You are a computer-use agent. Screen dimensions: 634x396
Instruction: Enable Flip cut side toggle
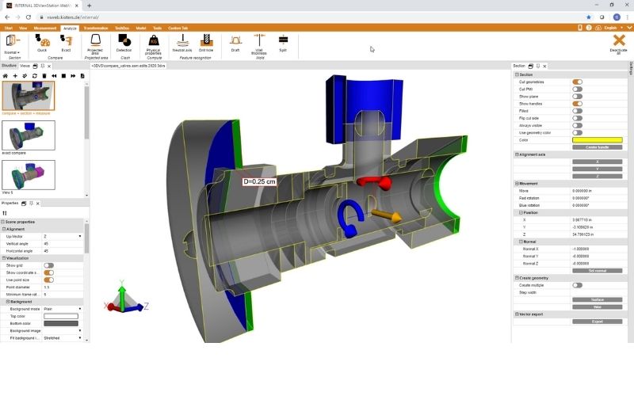coord(578,118)
